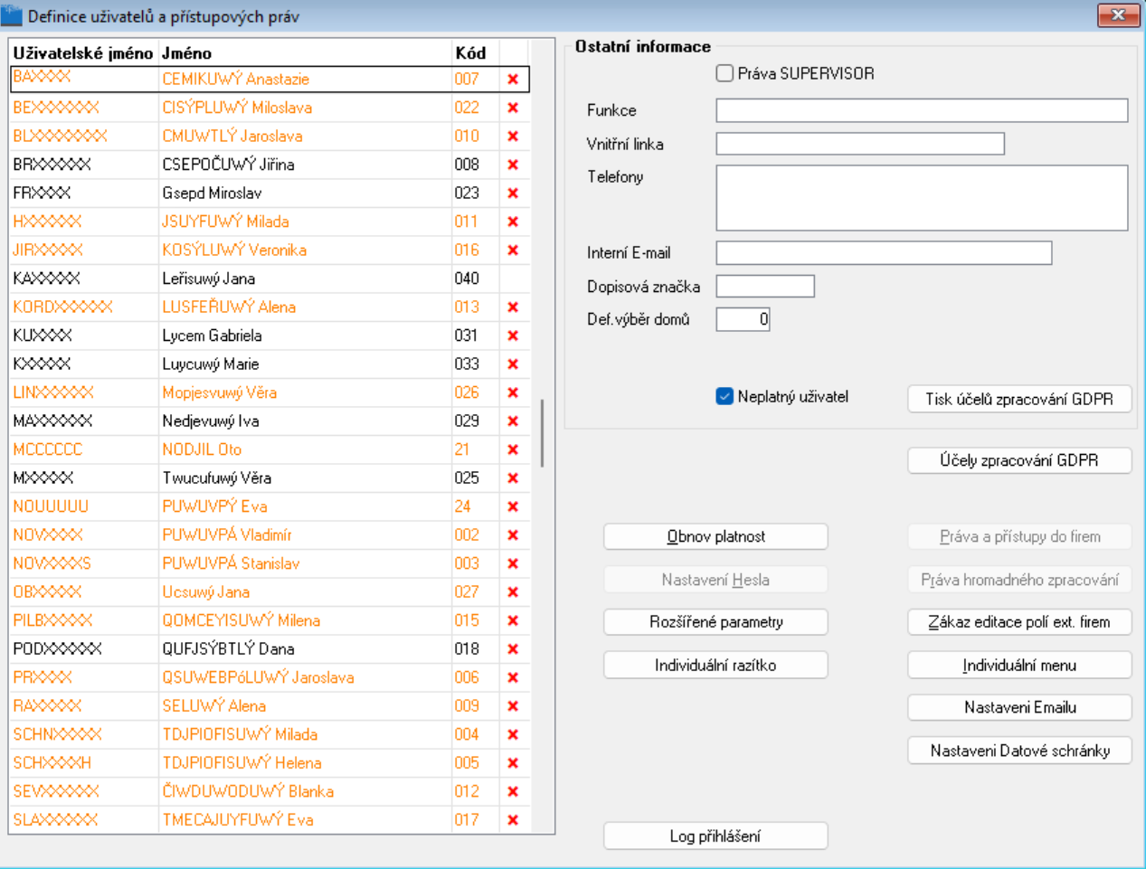Click the red X for PUWUVPÁ Stanislav
The image size is (1146, 869).
pos(513,563)
